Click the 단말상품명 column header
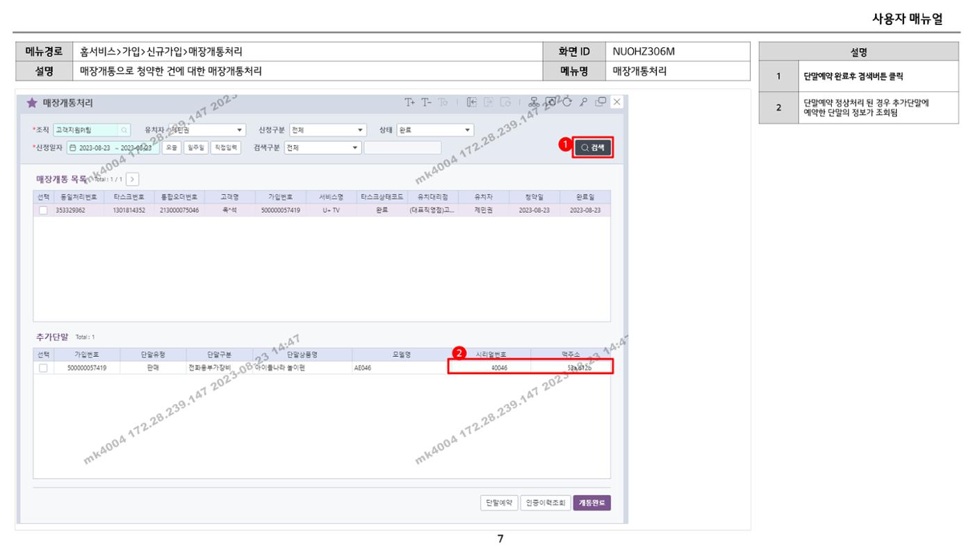Viewport: 973px width, 548px height. (x=302, y=355)
